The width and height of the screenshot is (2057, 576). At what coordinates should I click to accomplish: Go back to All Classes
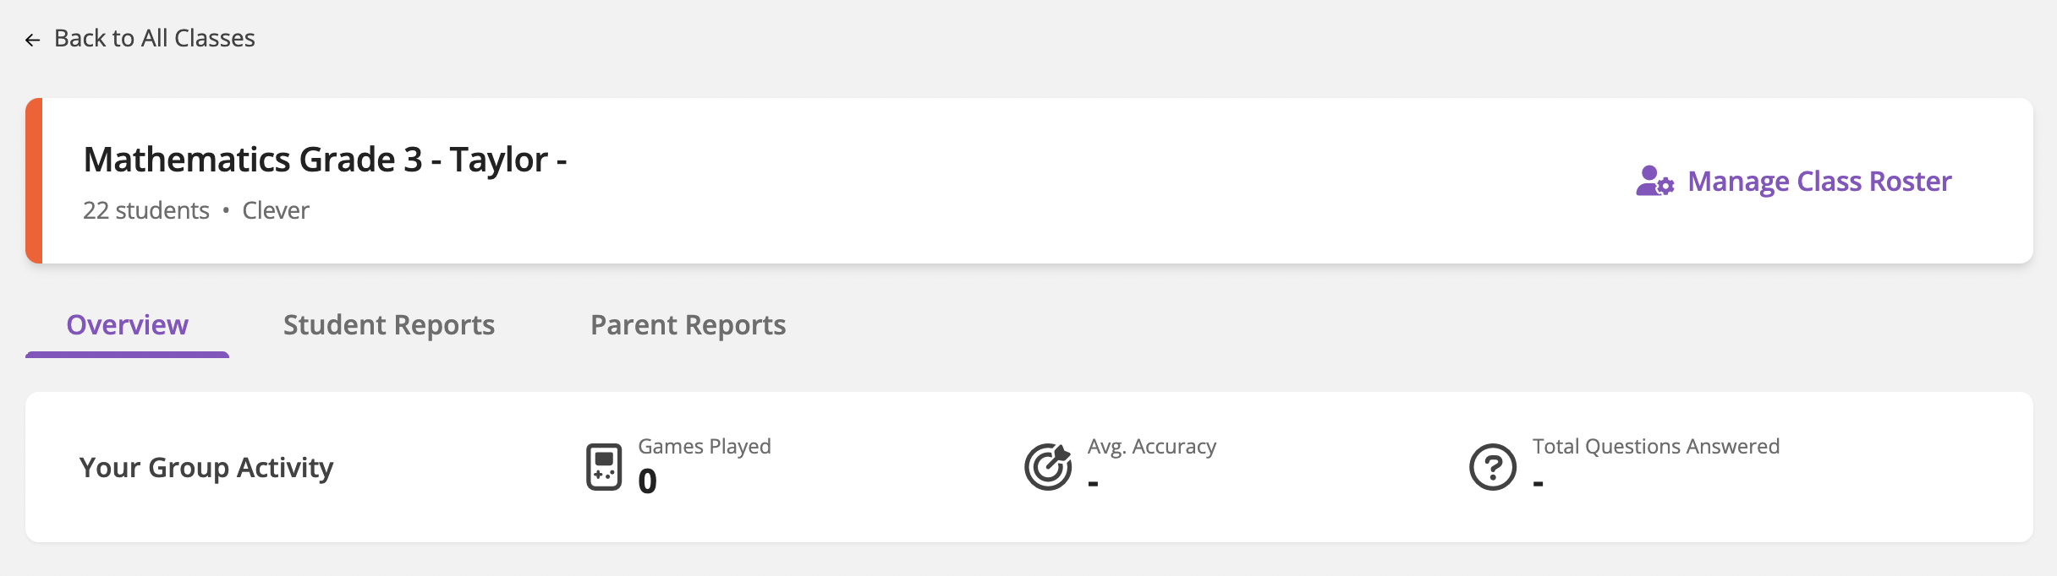click(x=154, y=39)
